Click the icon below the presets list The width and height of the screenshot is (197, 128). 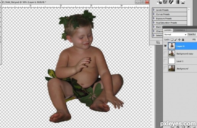[x=158, y=42]
